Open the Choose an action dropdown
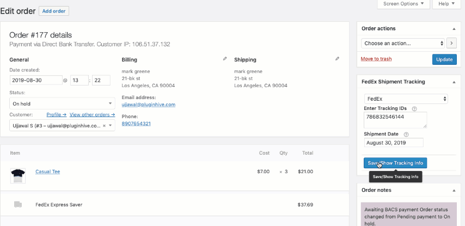Viewport: 465px width, 226px height. click(x=403, y=44)
